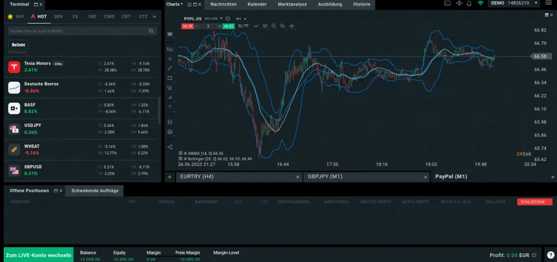Click the top panel icon in chart sidebar
Image resolution: width=557 pixels, height=262 pixels.
pos(170,34)
